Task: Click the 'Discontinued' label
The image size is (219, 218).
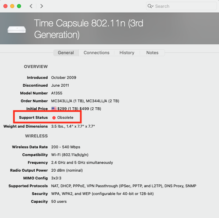Action: [35, 85]
